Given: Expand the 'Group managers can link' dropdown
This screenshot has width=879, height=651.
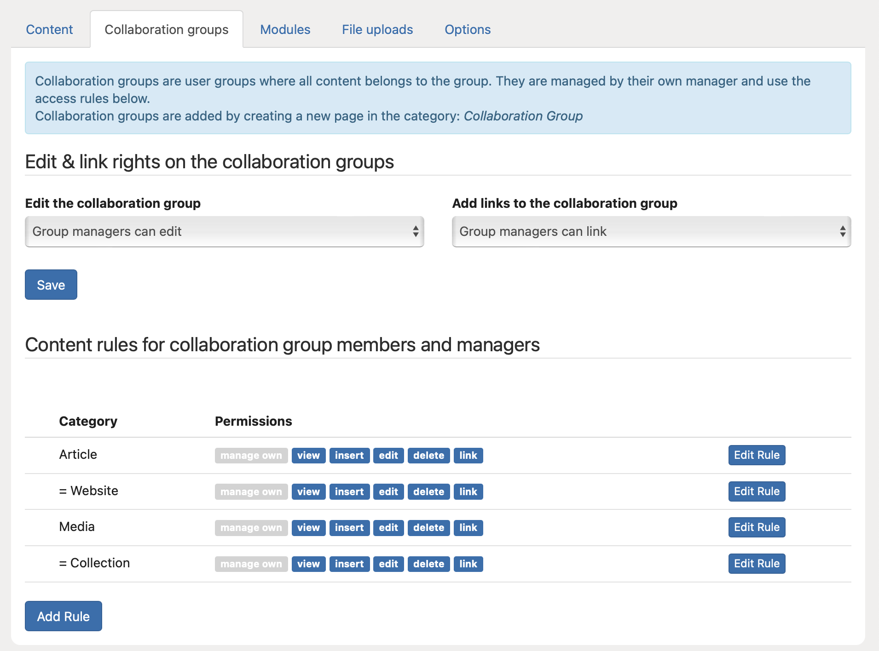Looking at the screenshot, I should [651, 231].
